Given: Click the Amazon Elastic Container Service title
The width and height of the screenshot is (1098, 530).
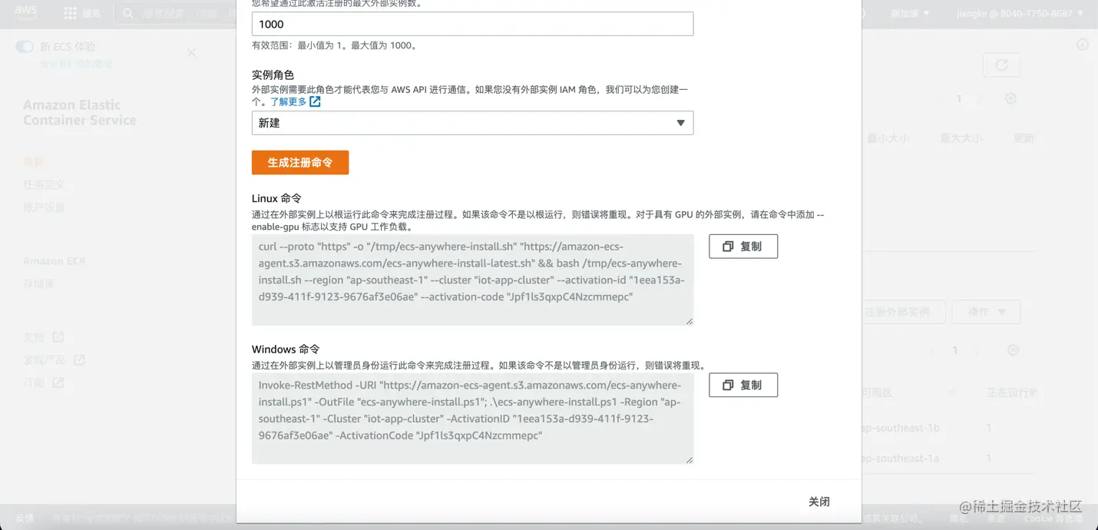Looking at the screenshot, I should point(79,113).
